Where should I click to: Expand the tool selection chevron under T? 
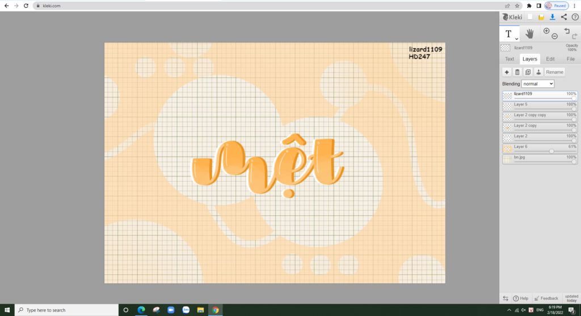516,39
